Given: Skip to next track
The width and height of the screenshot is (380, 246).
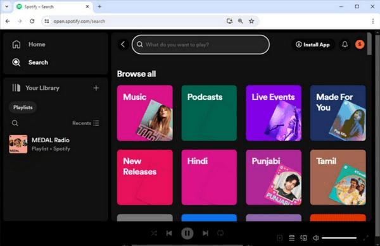Looking at the screenshot, I should pos(205,233).
